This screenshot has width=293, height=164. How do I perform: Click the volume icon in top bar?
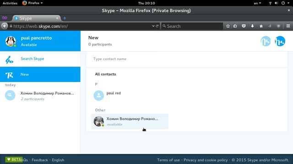(x=277, y=3)
